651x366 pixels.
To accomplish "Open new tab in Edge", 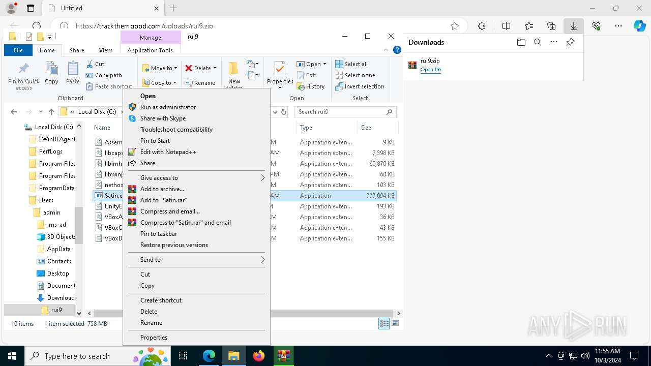I will tap(173, 8).
